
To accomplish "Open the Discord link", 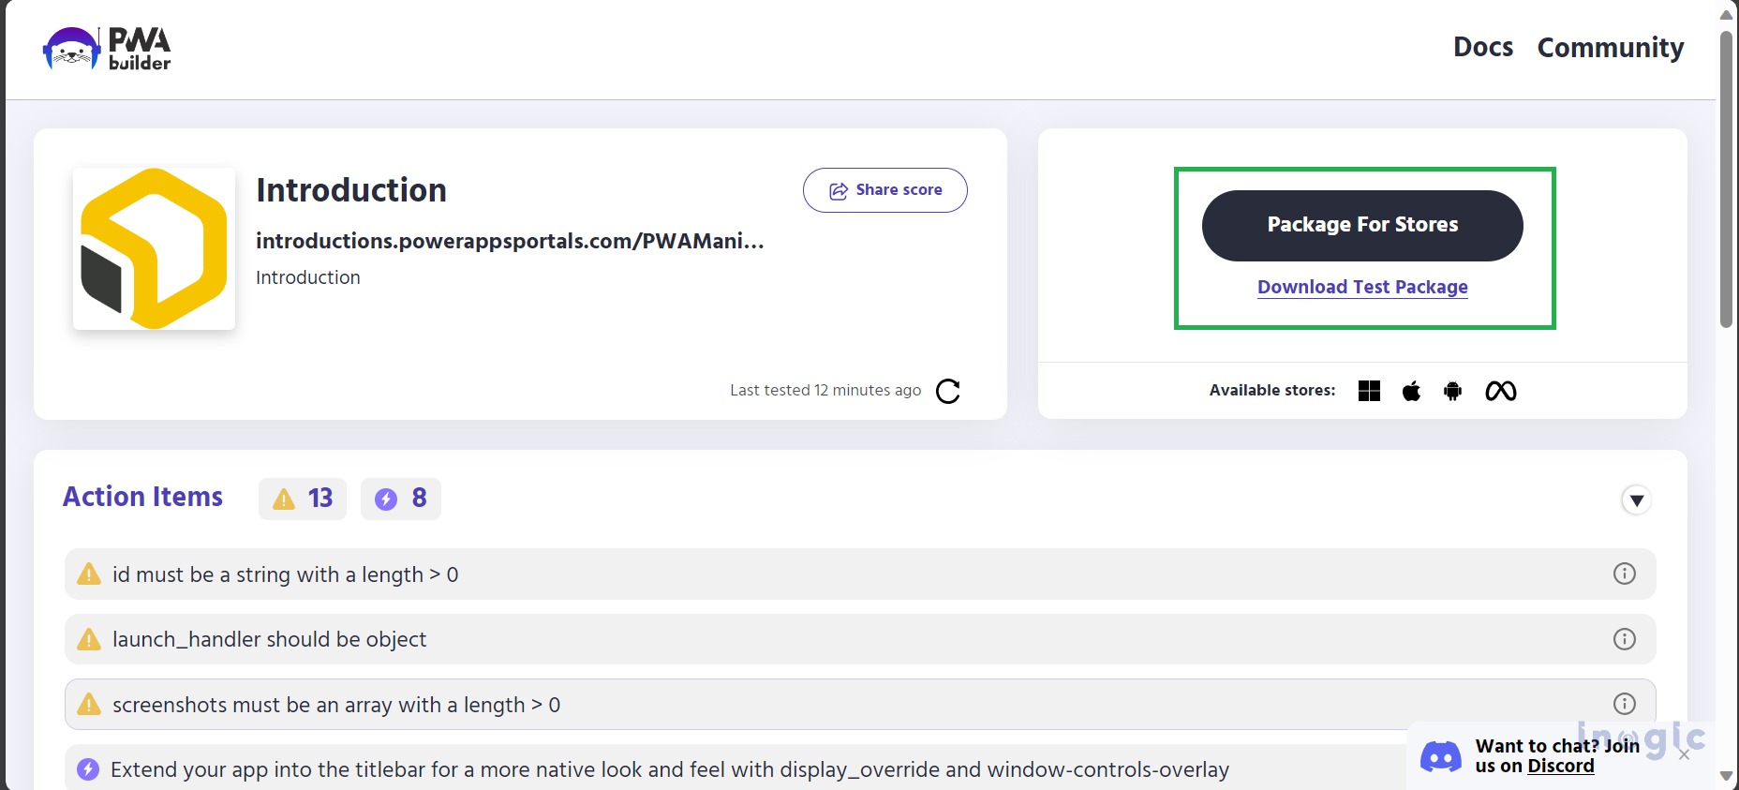I will (x=1560, y=767).
